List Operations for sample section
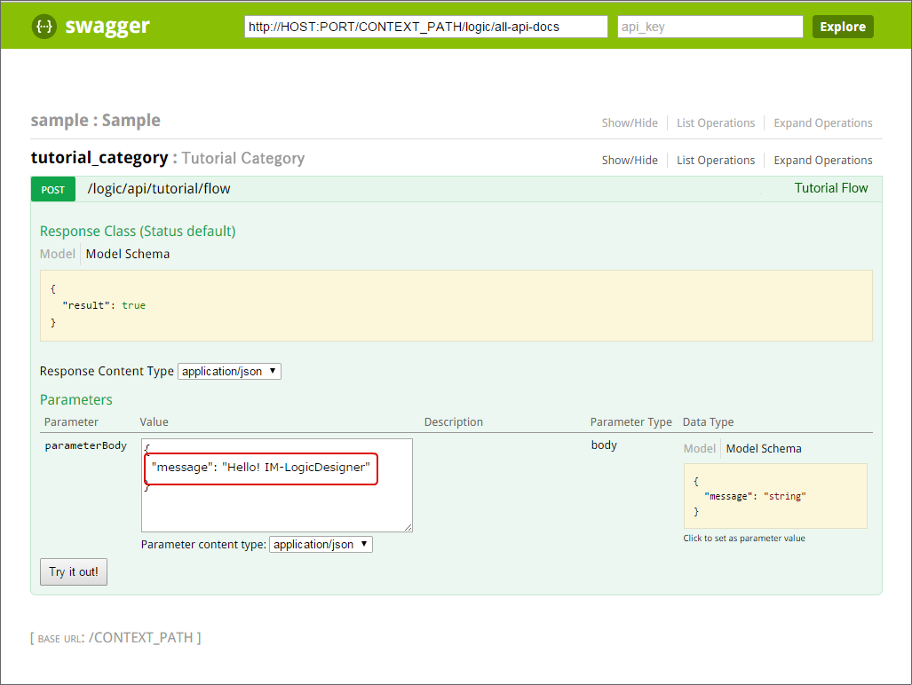Image resolution: width=912 pixels, height=685 pixels. pyautogui.click(x=716, y=123)
